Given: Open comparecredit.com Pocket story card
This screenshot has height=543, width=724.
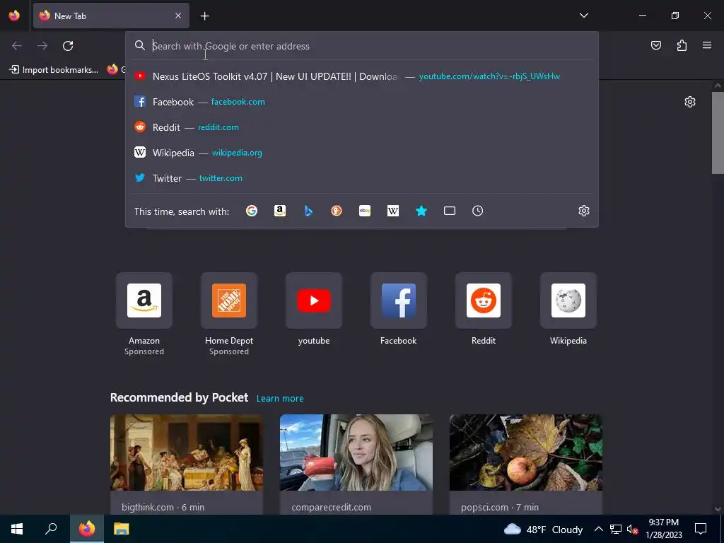Looking at the screenshot, I should [356, 464].
